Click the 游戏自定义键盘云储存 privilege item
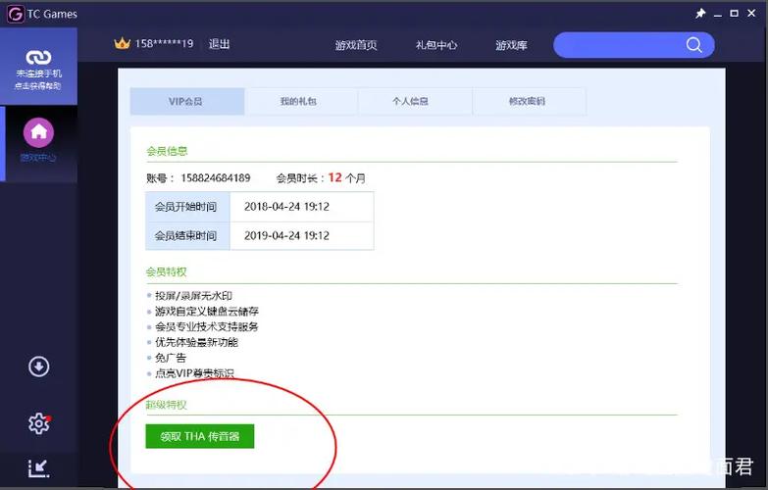This screenshot has height=490, width=768. point(207,312)
